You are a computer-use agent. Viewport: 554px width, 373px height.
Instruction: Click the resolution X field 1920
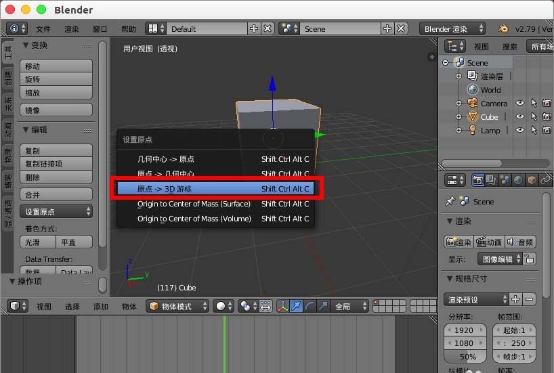pos(465,330)
